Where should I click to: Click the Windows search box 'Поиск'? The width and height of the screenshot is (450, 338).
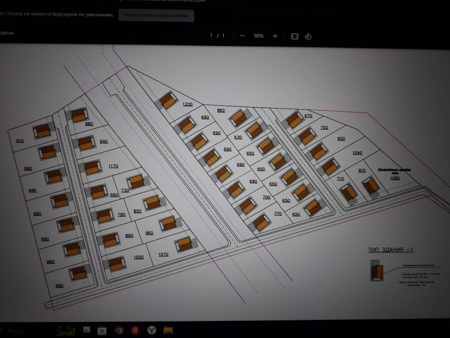click(x=14, y=331)
